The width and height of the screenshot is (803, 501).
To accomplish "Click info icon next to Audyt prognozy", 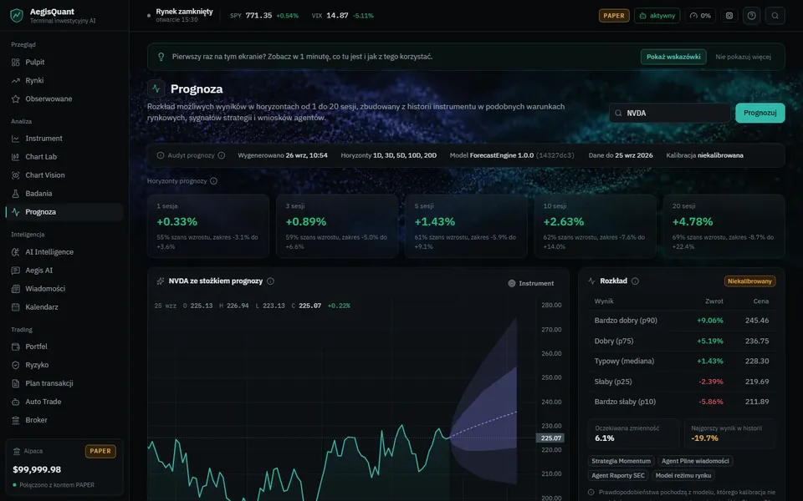I will [x=221, y=155].
